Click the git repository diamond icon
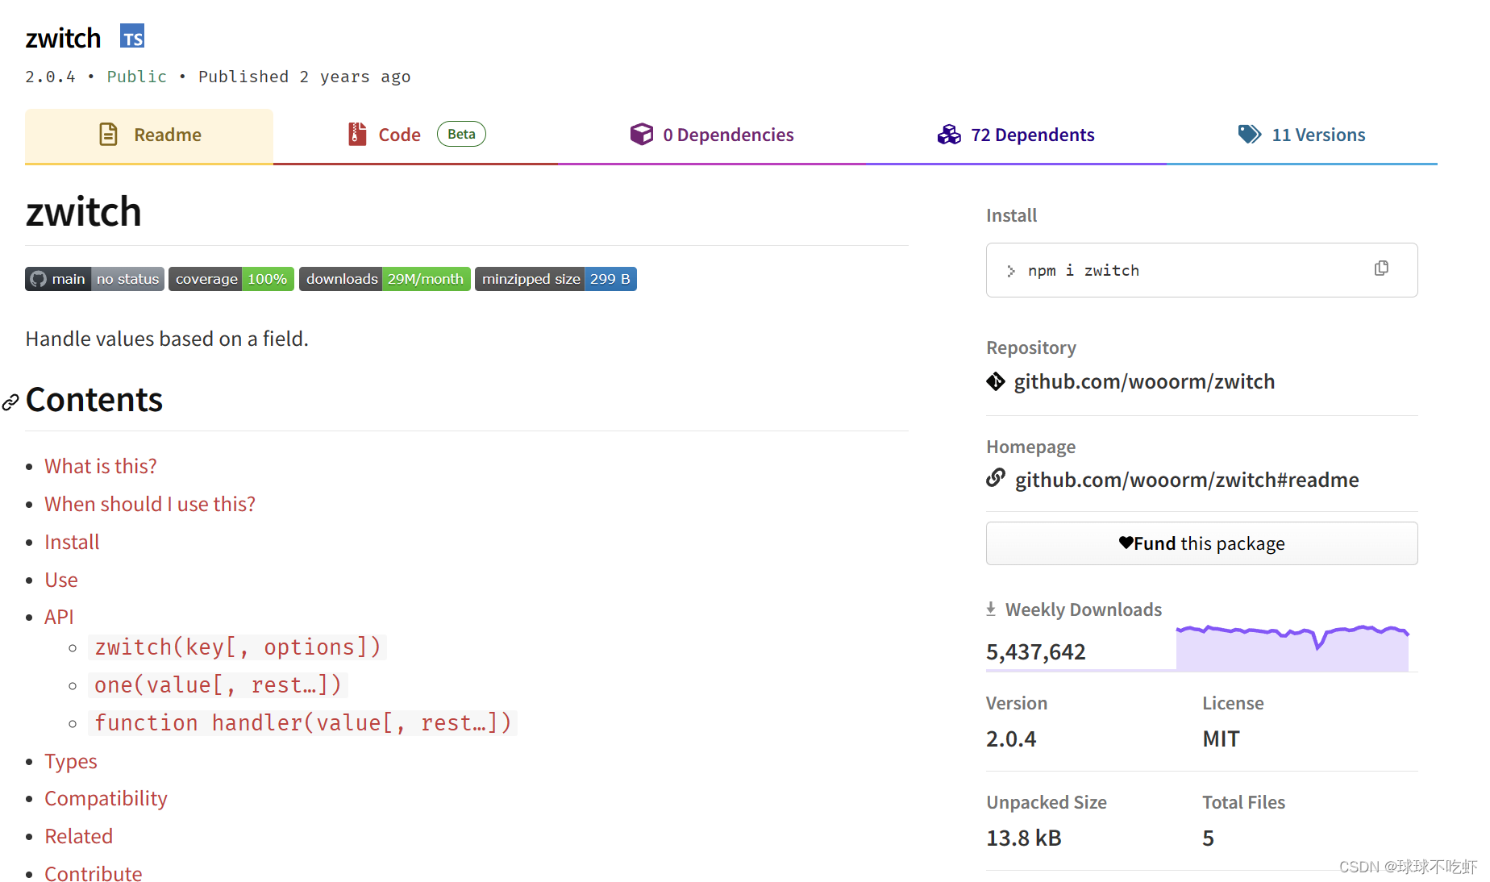 pyautogui.click(x=996, y=381)
